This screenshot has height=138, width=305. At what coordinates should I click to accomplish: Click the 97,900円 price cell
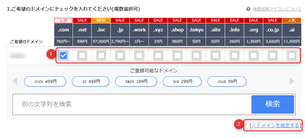click(x=101, y=41)
